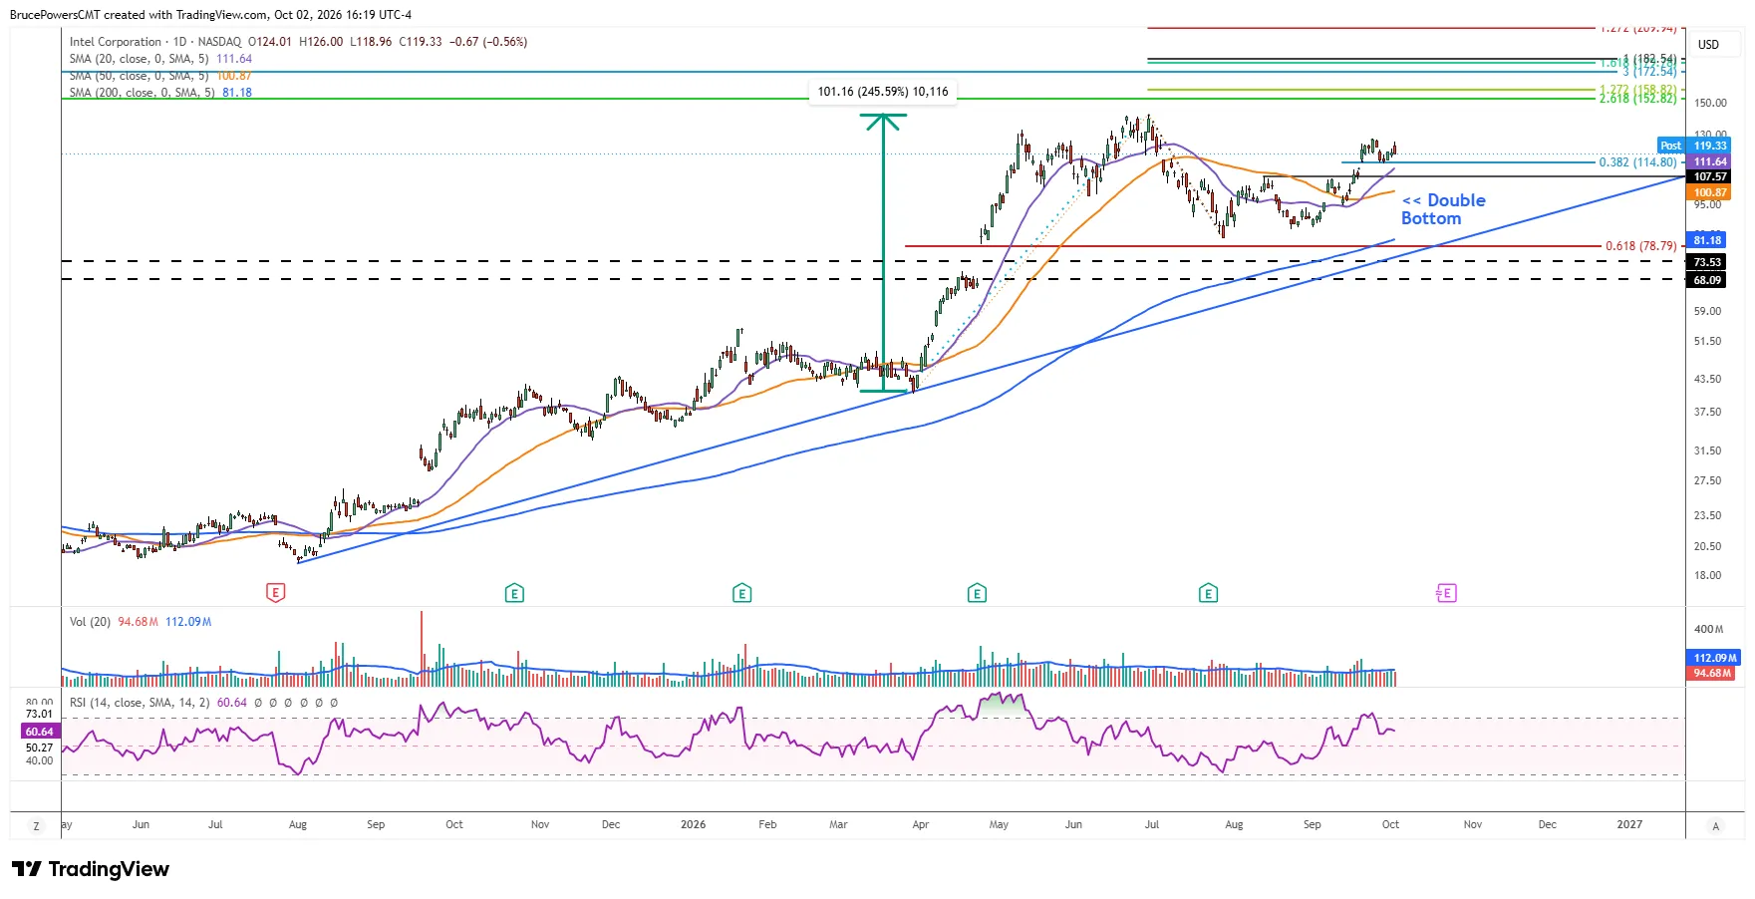Click the 0.618 (78.79) Fibonacci label

point(1641,246)
